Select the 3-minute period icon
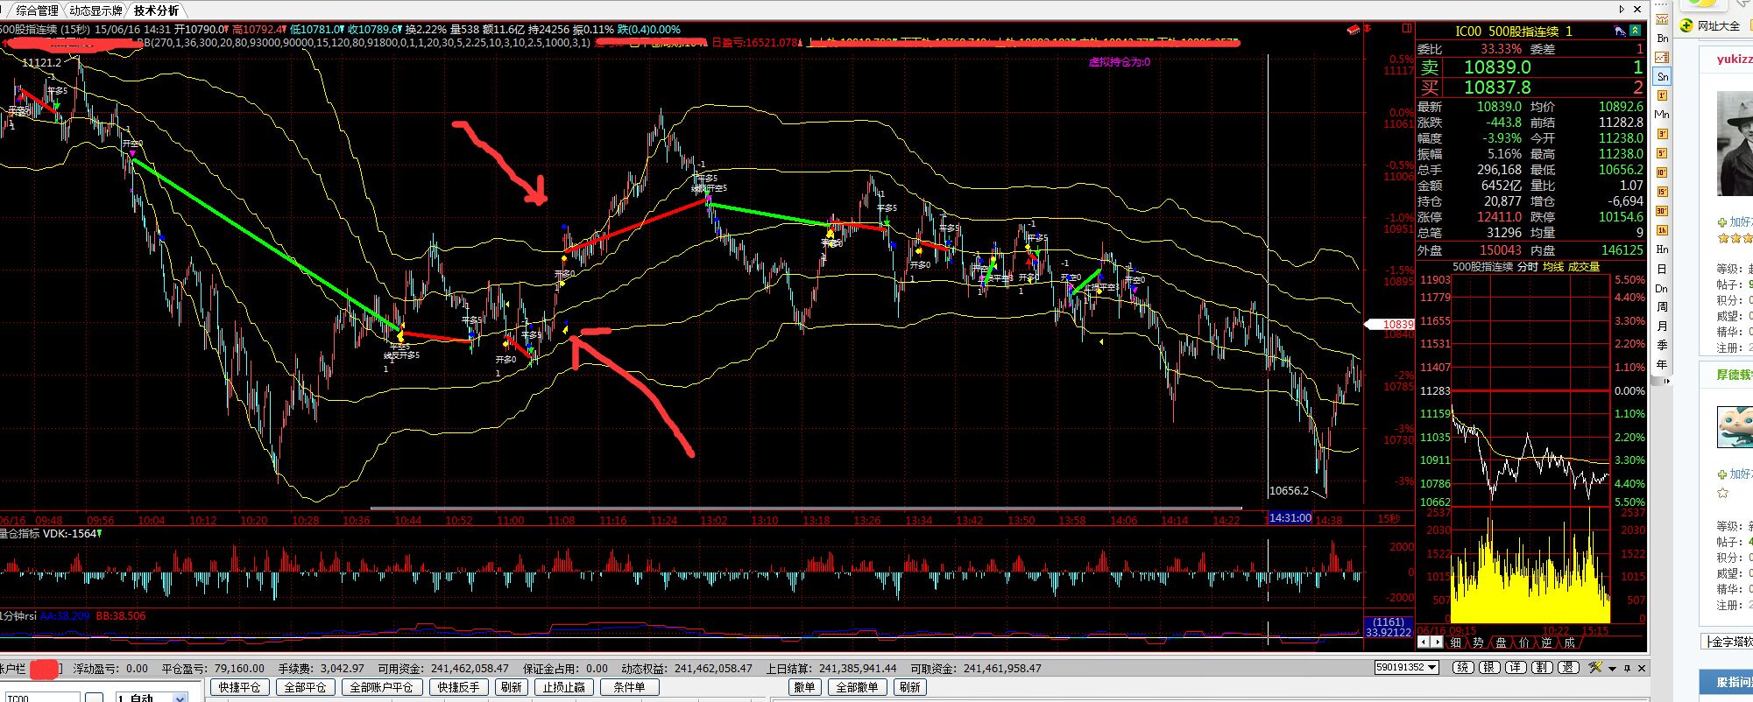The image size is (1753, 702). click(x=1662, y=134)
